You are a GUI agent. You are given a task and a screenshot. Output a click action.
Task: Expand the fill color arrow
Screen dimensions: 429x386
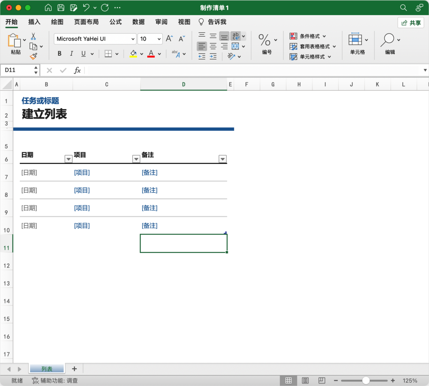pyautogui.click(x=141, y=54)
